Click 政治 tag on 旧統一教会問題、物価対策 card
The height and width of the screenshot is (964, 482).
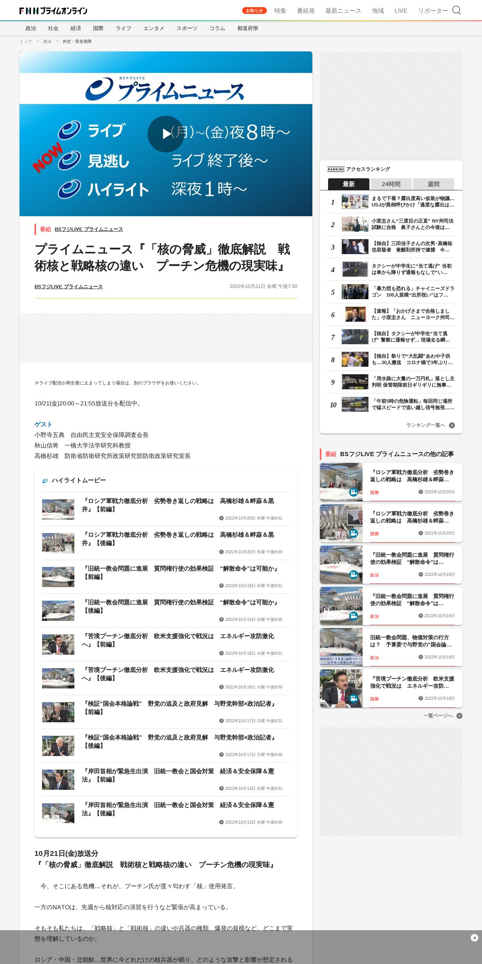[x=374, y=658]
